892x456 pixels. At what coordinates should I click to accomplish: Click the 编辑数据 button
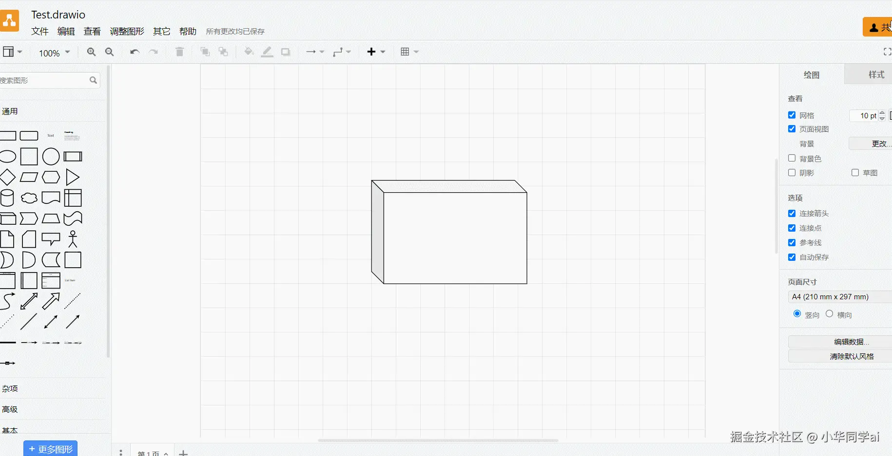(840, 342)
